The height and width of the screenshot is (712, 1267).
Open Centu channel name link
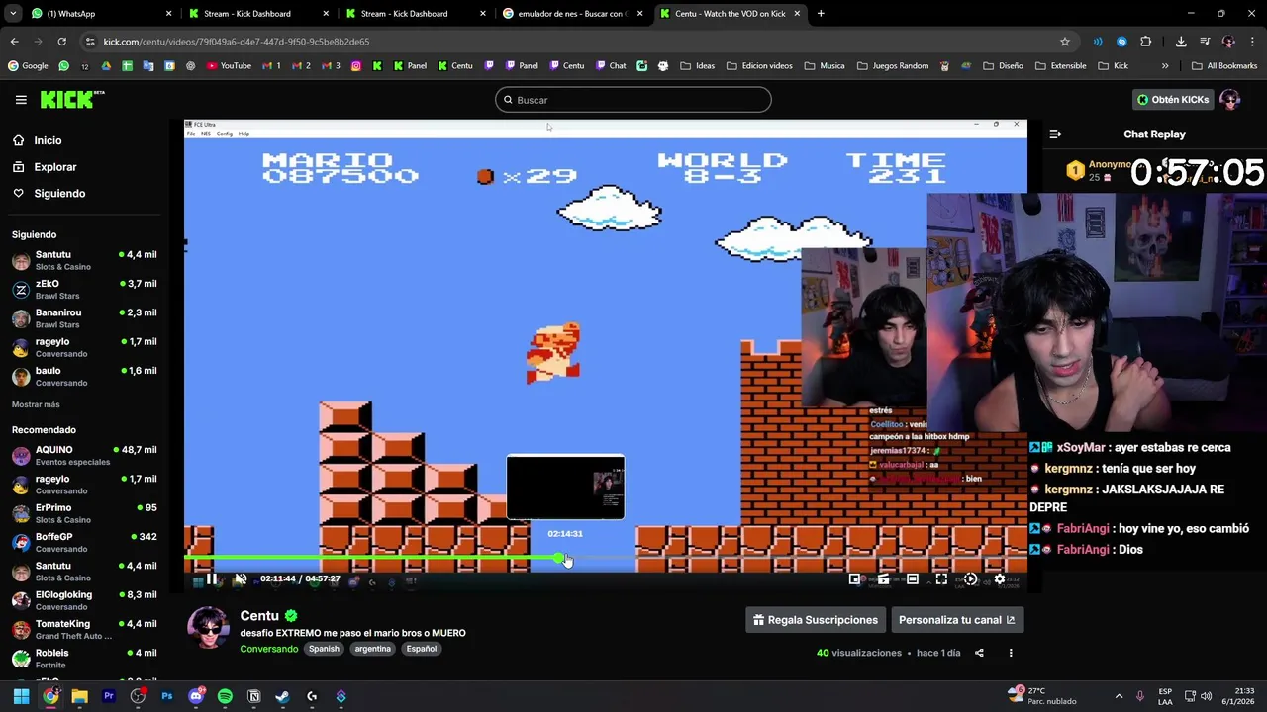coord(259,615)
